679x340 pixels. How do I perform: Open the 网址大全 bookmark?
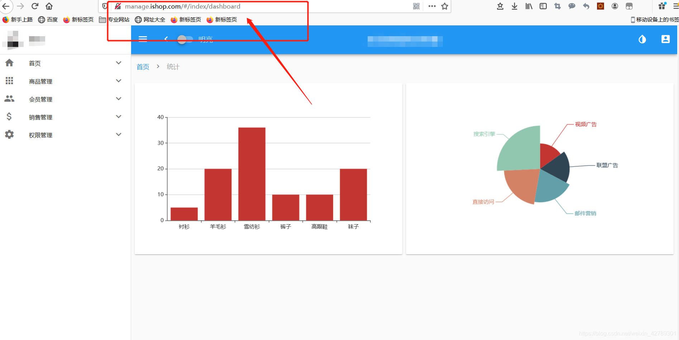(x=150, y=20)
